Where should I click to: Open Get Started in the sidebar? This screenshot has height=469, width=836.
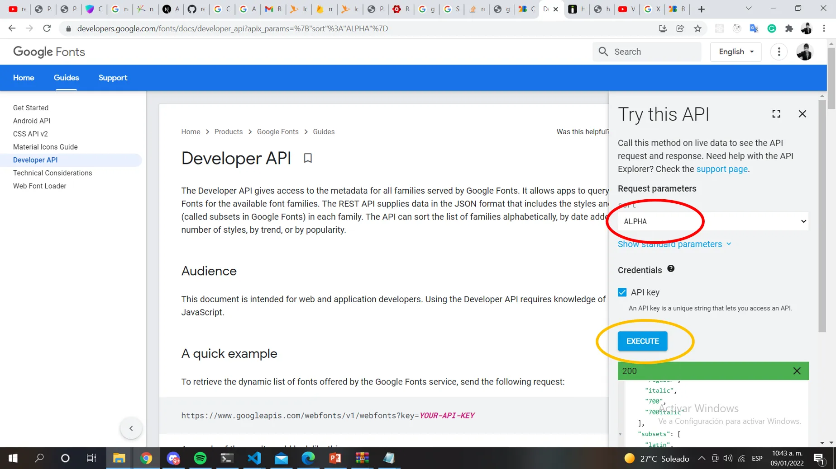pos(31,108)
